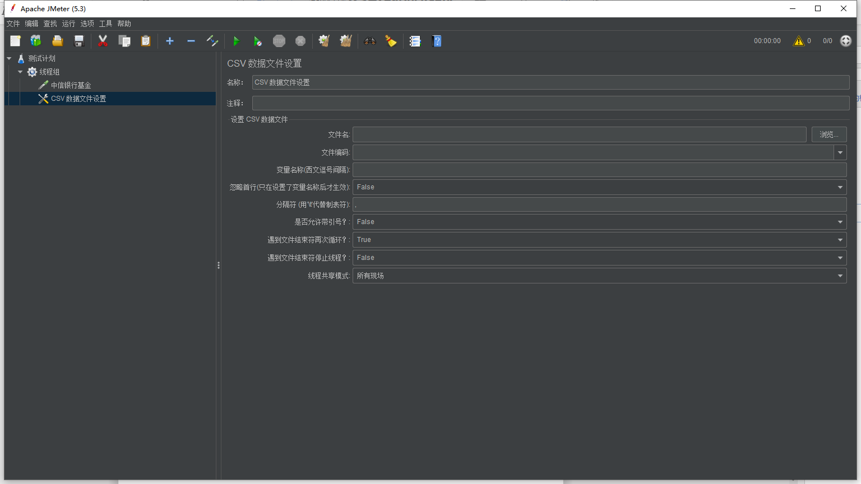Screen dimensions: 861x484
Task: Start test with no pauses icon
Action: pos(257,41)
